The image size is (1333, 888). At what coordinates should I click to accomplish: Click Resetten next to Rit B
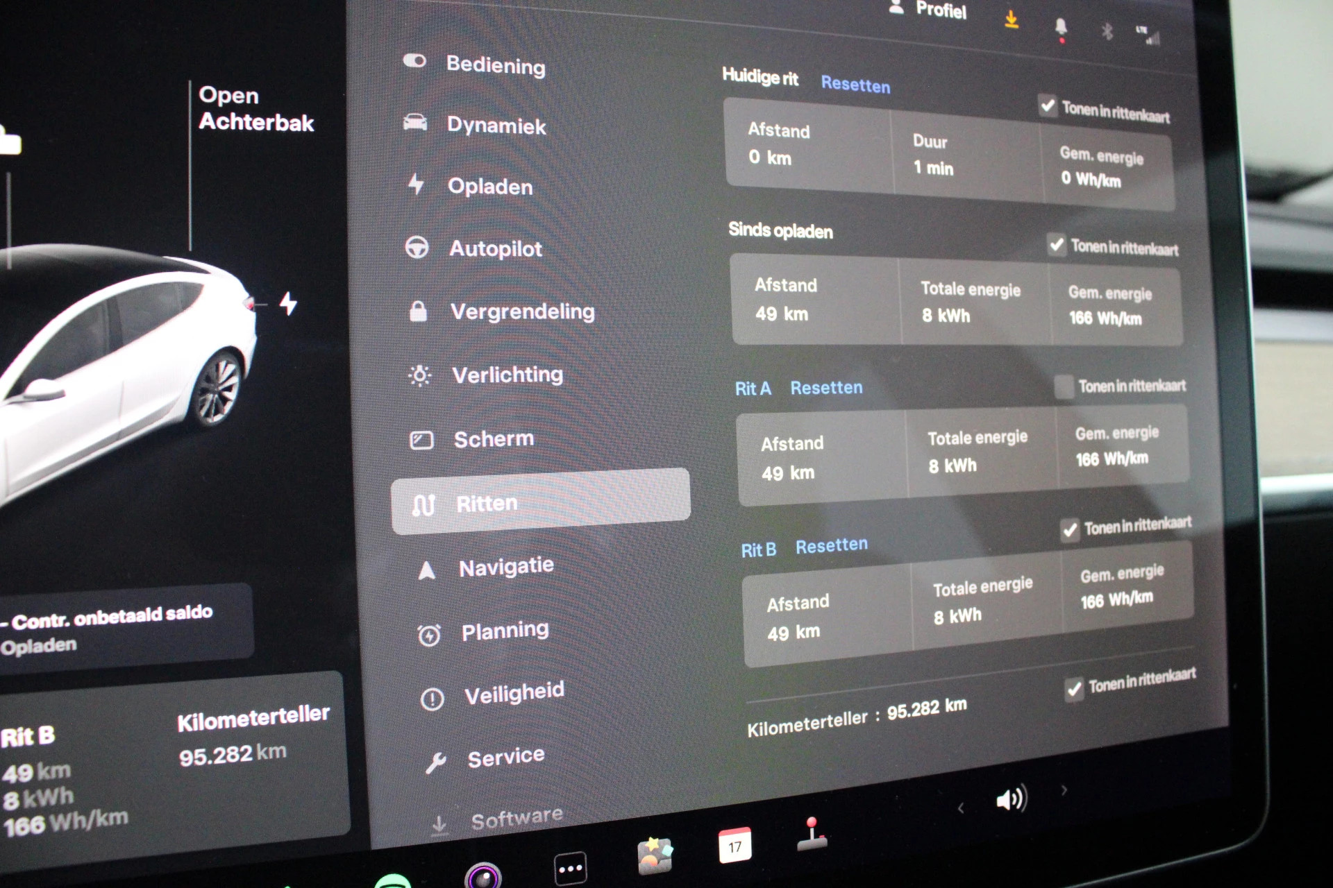tap(831, 546)
